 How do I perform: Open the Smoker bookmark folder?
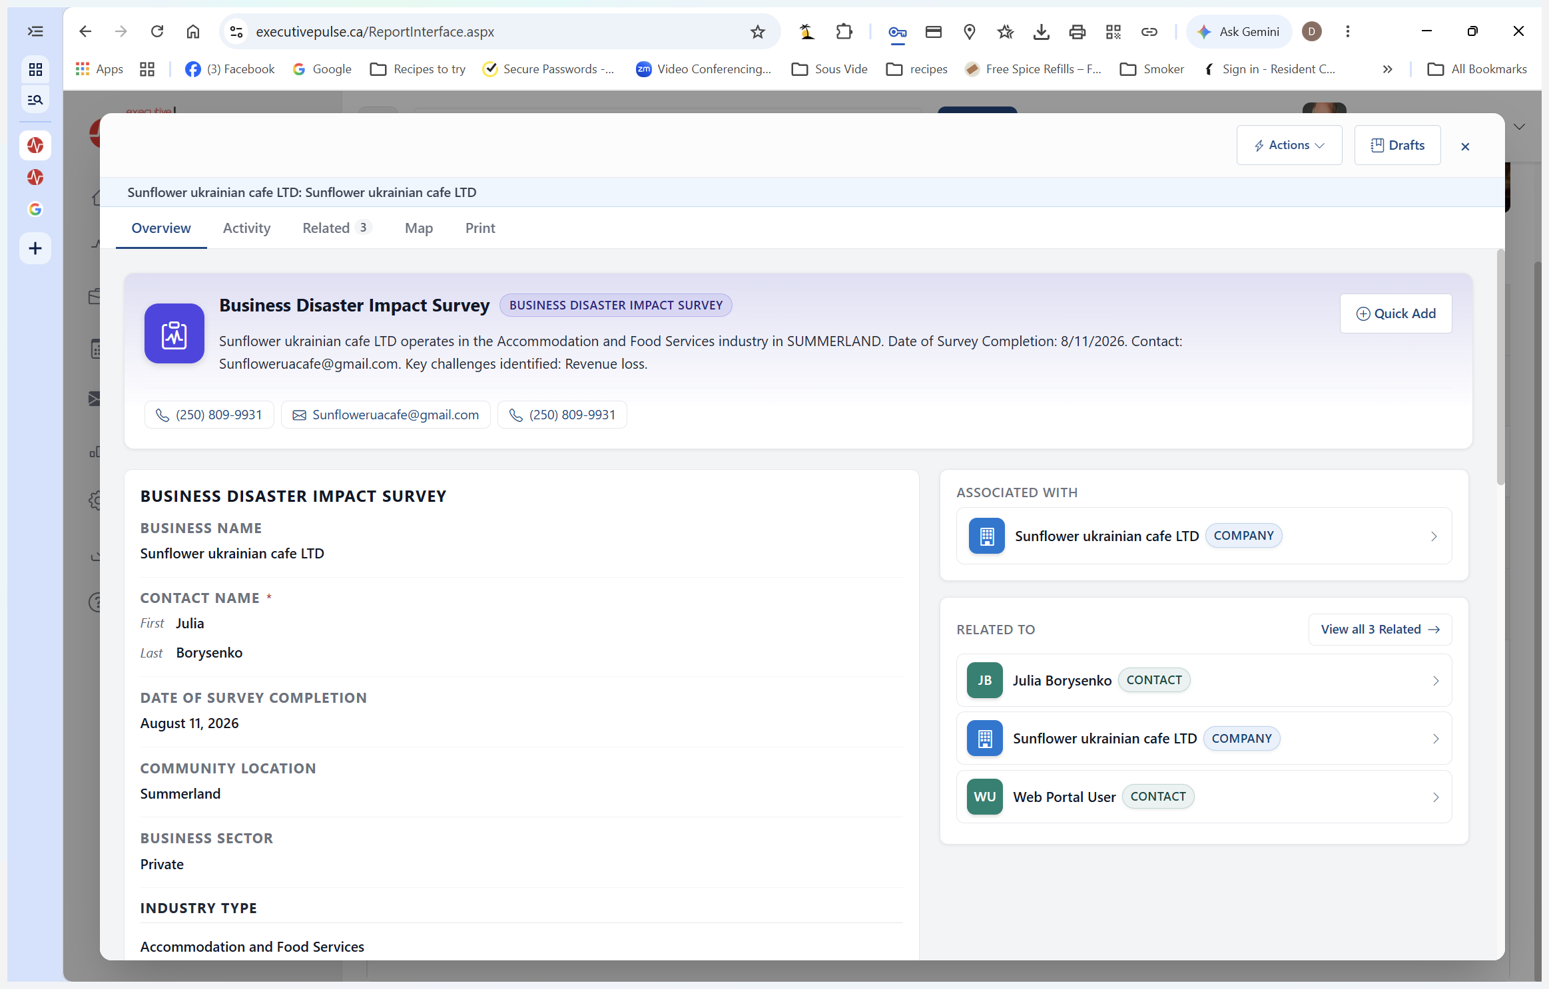click(1152, 69)
